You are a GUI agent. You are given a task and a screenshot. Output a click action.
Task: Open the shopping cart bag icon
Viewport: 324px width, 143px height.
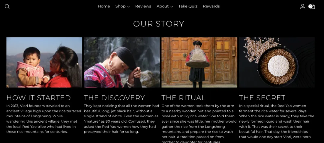point(313,7)
